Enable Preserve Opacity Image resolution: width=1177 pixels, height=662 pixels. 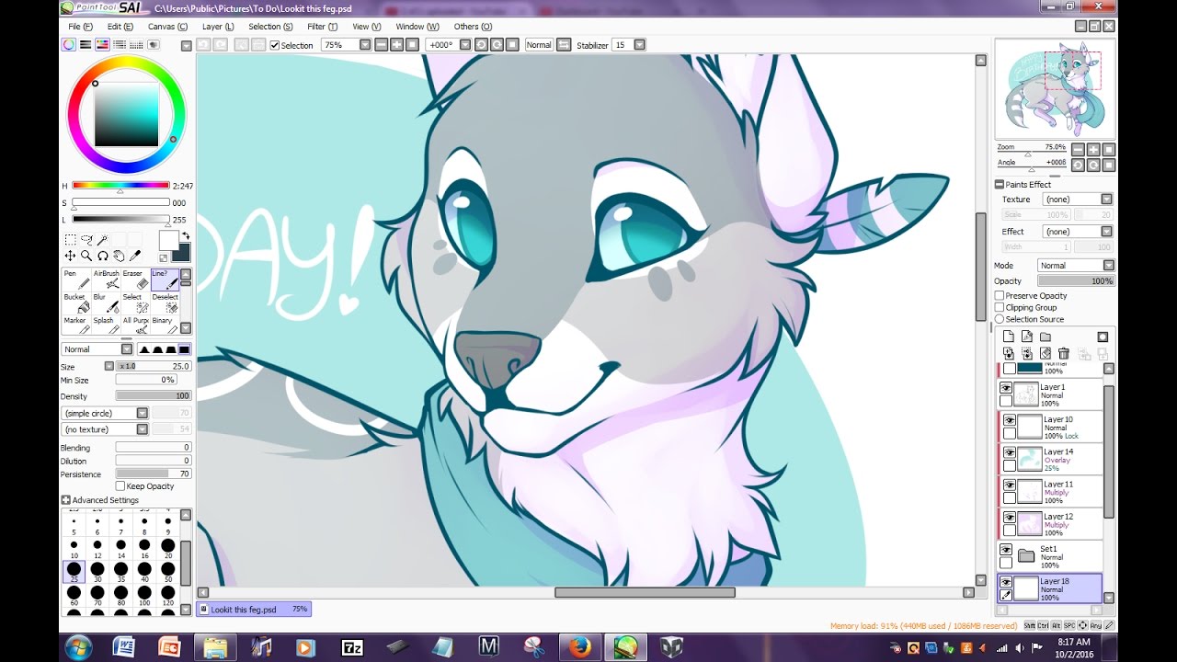1000,296
